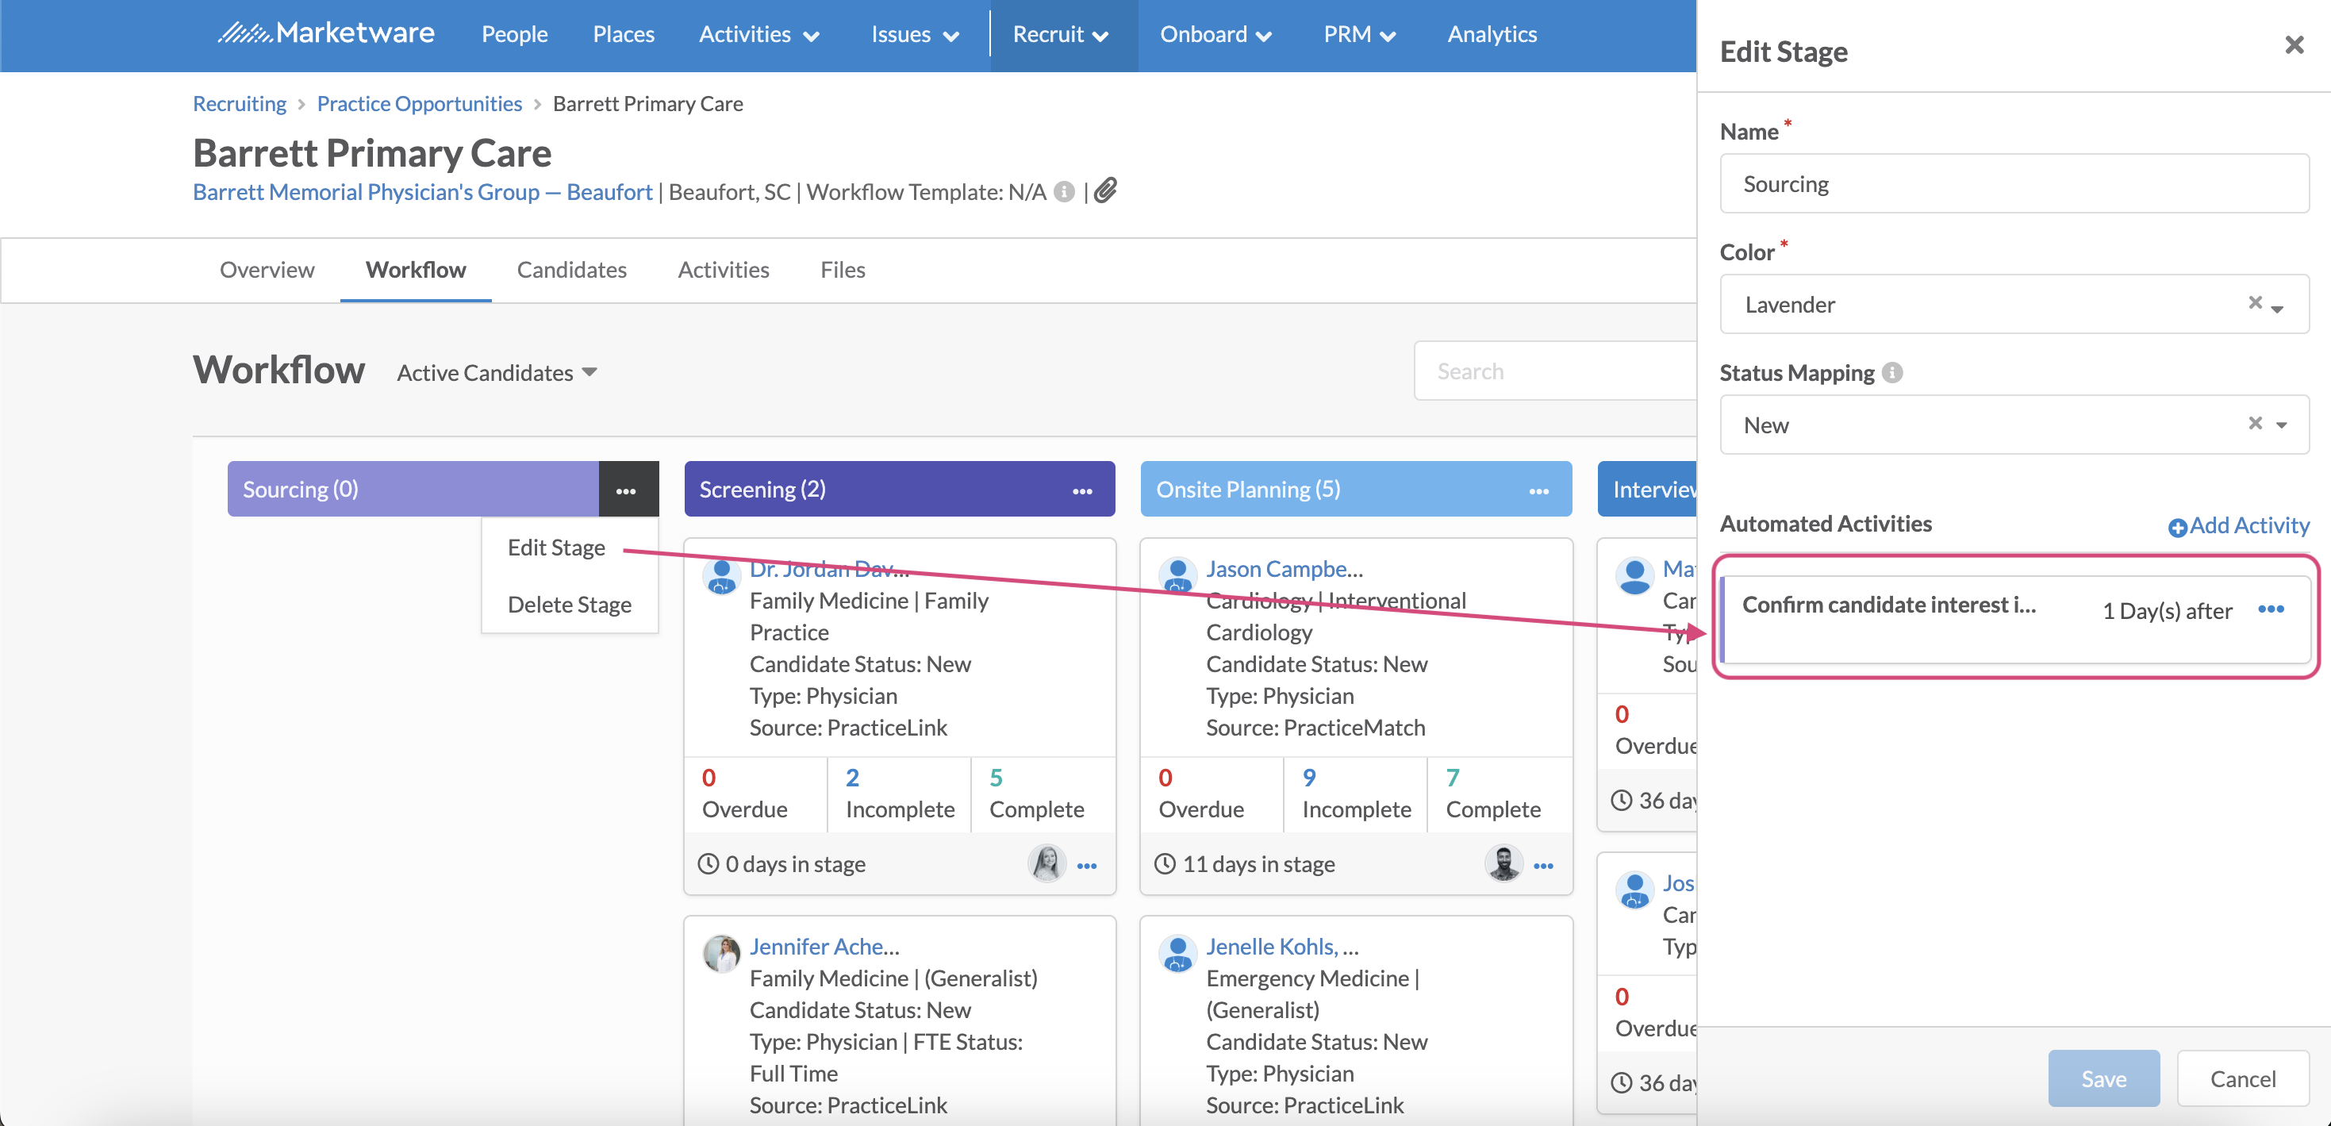Open Dr. Jordan Dav candidate link
The image size is (2331, 1126).
[828, 569]
